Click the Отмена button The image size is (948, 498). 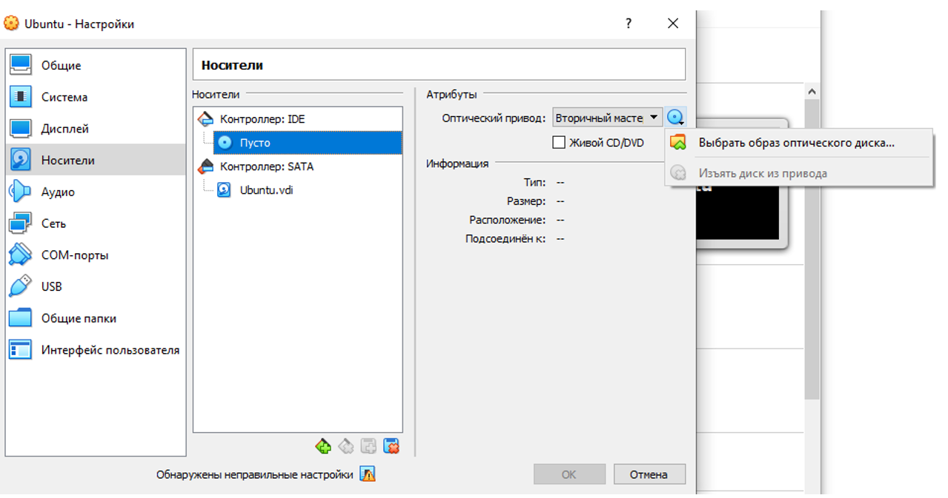pyautogui.click(x=649, y=474)
